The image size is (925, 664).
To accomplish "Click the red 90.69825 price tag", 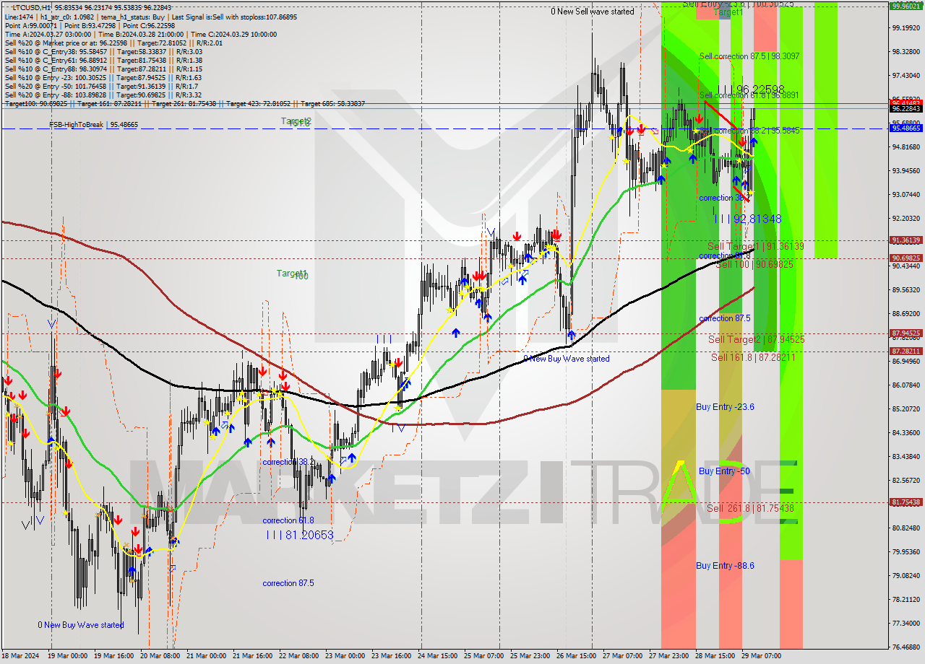I will pos(906,258).
